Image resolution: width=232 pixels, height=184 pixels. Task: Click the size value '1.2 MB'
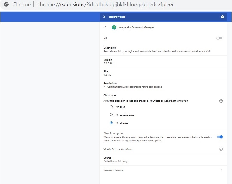[107, 75]
